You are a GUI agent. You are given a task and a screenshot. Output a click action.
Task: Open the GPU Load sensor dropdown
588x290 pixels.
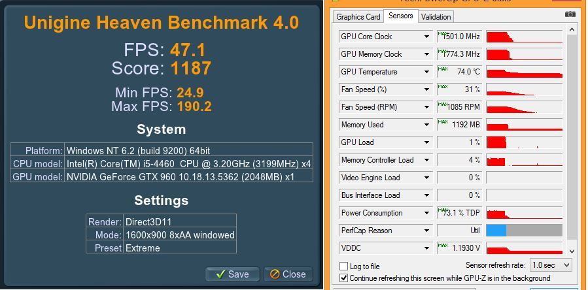(x=426, y=142)
